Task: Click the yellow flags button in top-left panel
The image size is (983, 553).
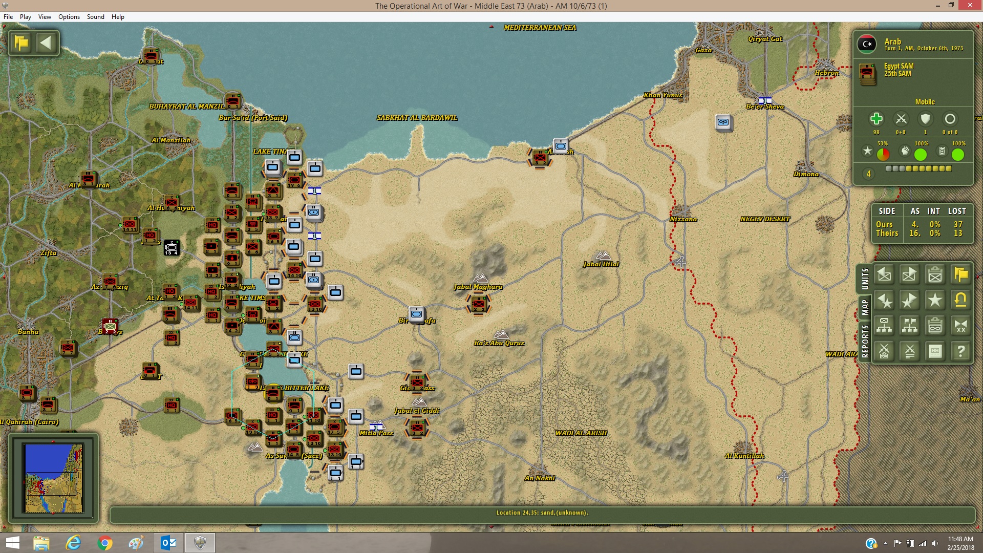Action: [22, 42]
